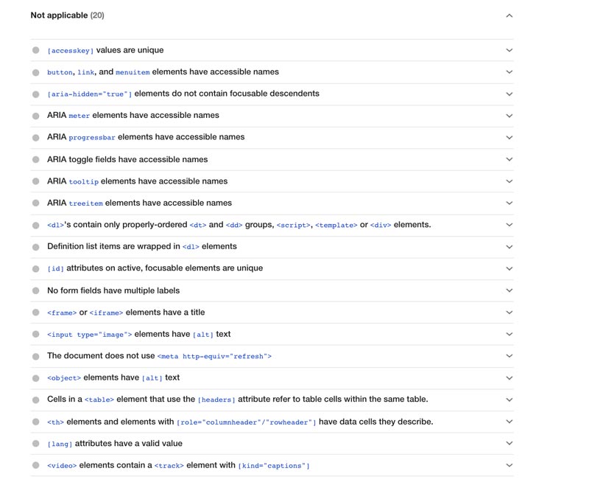Screen dimensions: 589x488
Task: Expand chevron for ARIA toggle fields audit
Action: point(509,159)
